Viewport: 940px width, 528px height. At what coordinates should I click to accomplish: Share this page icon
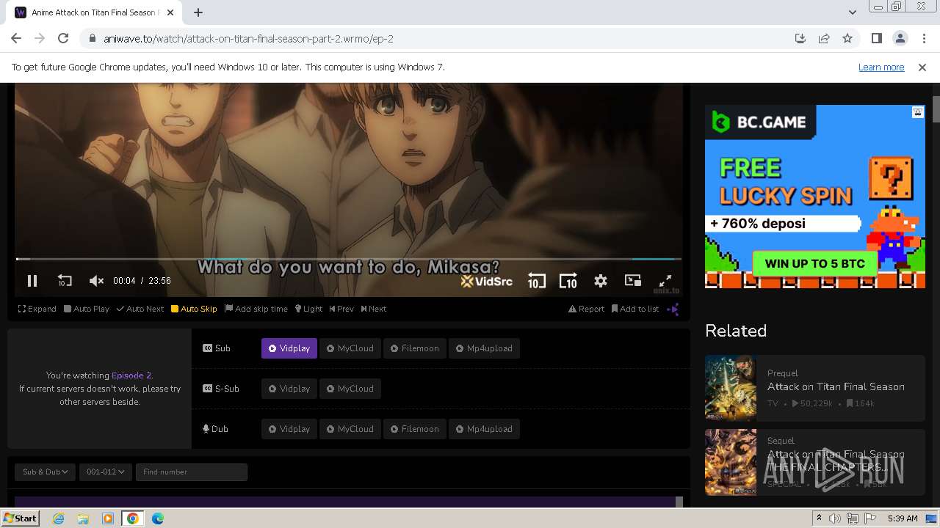[824, 39]
